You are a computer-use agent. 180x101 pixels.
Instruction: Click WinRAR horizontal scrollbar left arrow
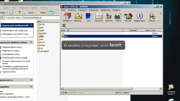[x=62, y=88]
